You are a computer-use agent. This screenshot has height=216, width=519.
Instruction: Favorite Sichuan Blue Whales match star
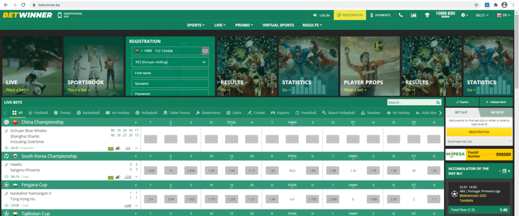click(x=7, y=148)
